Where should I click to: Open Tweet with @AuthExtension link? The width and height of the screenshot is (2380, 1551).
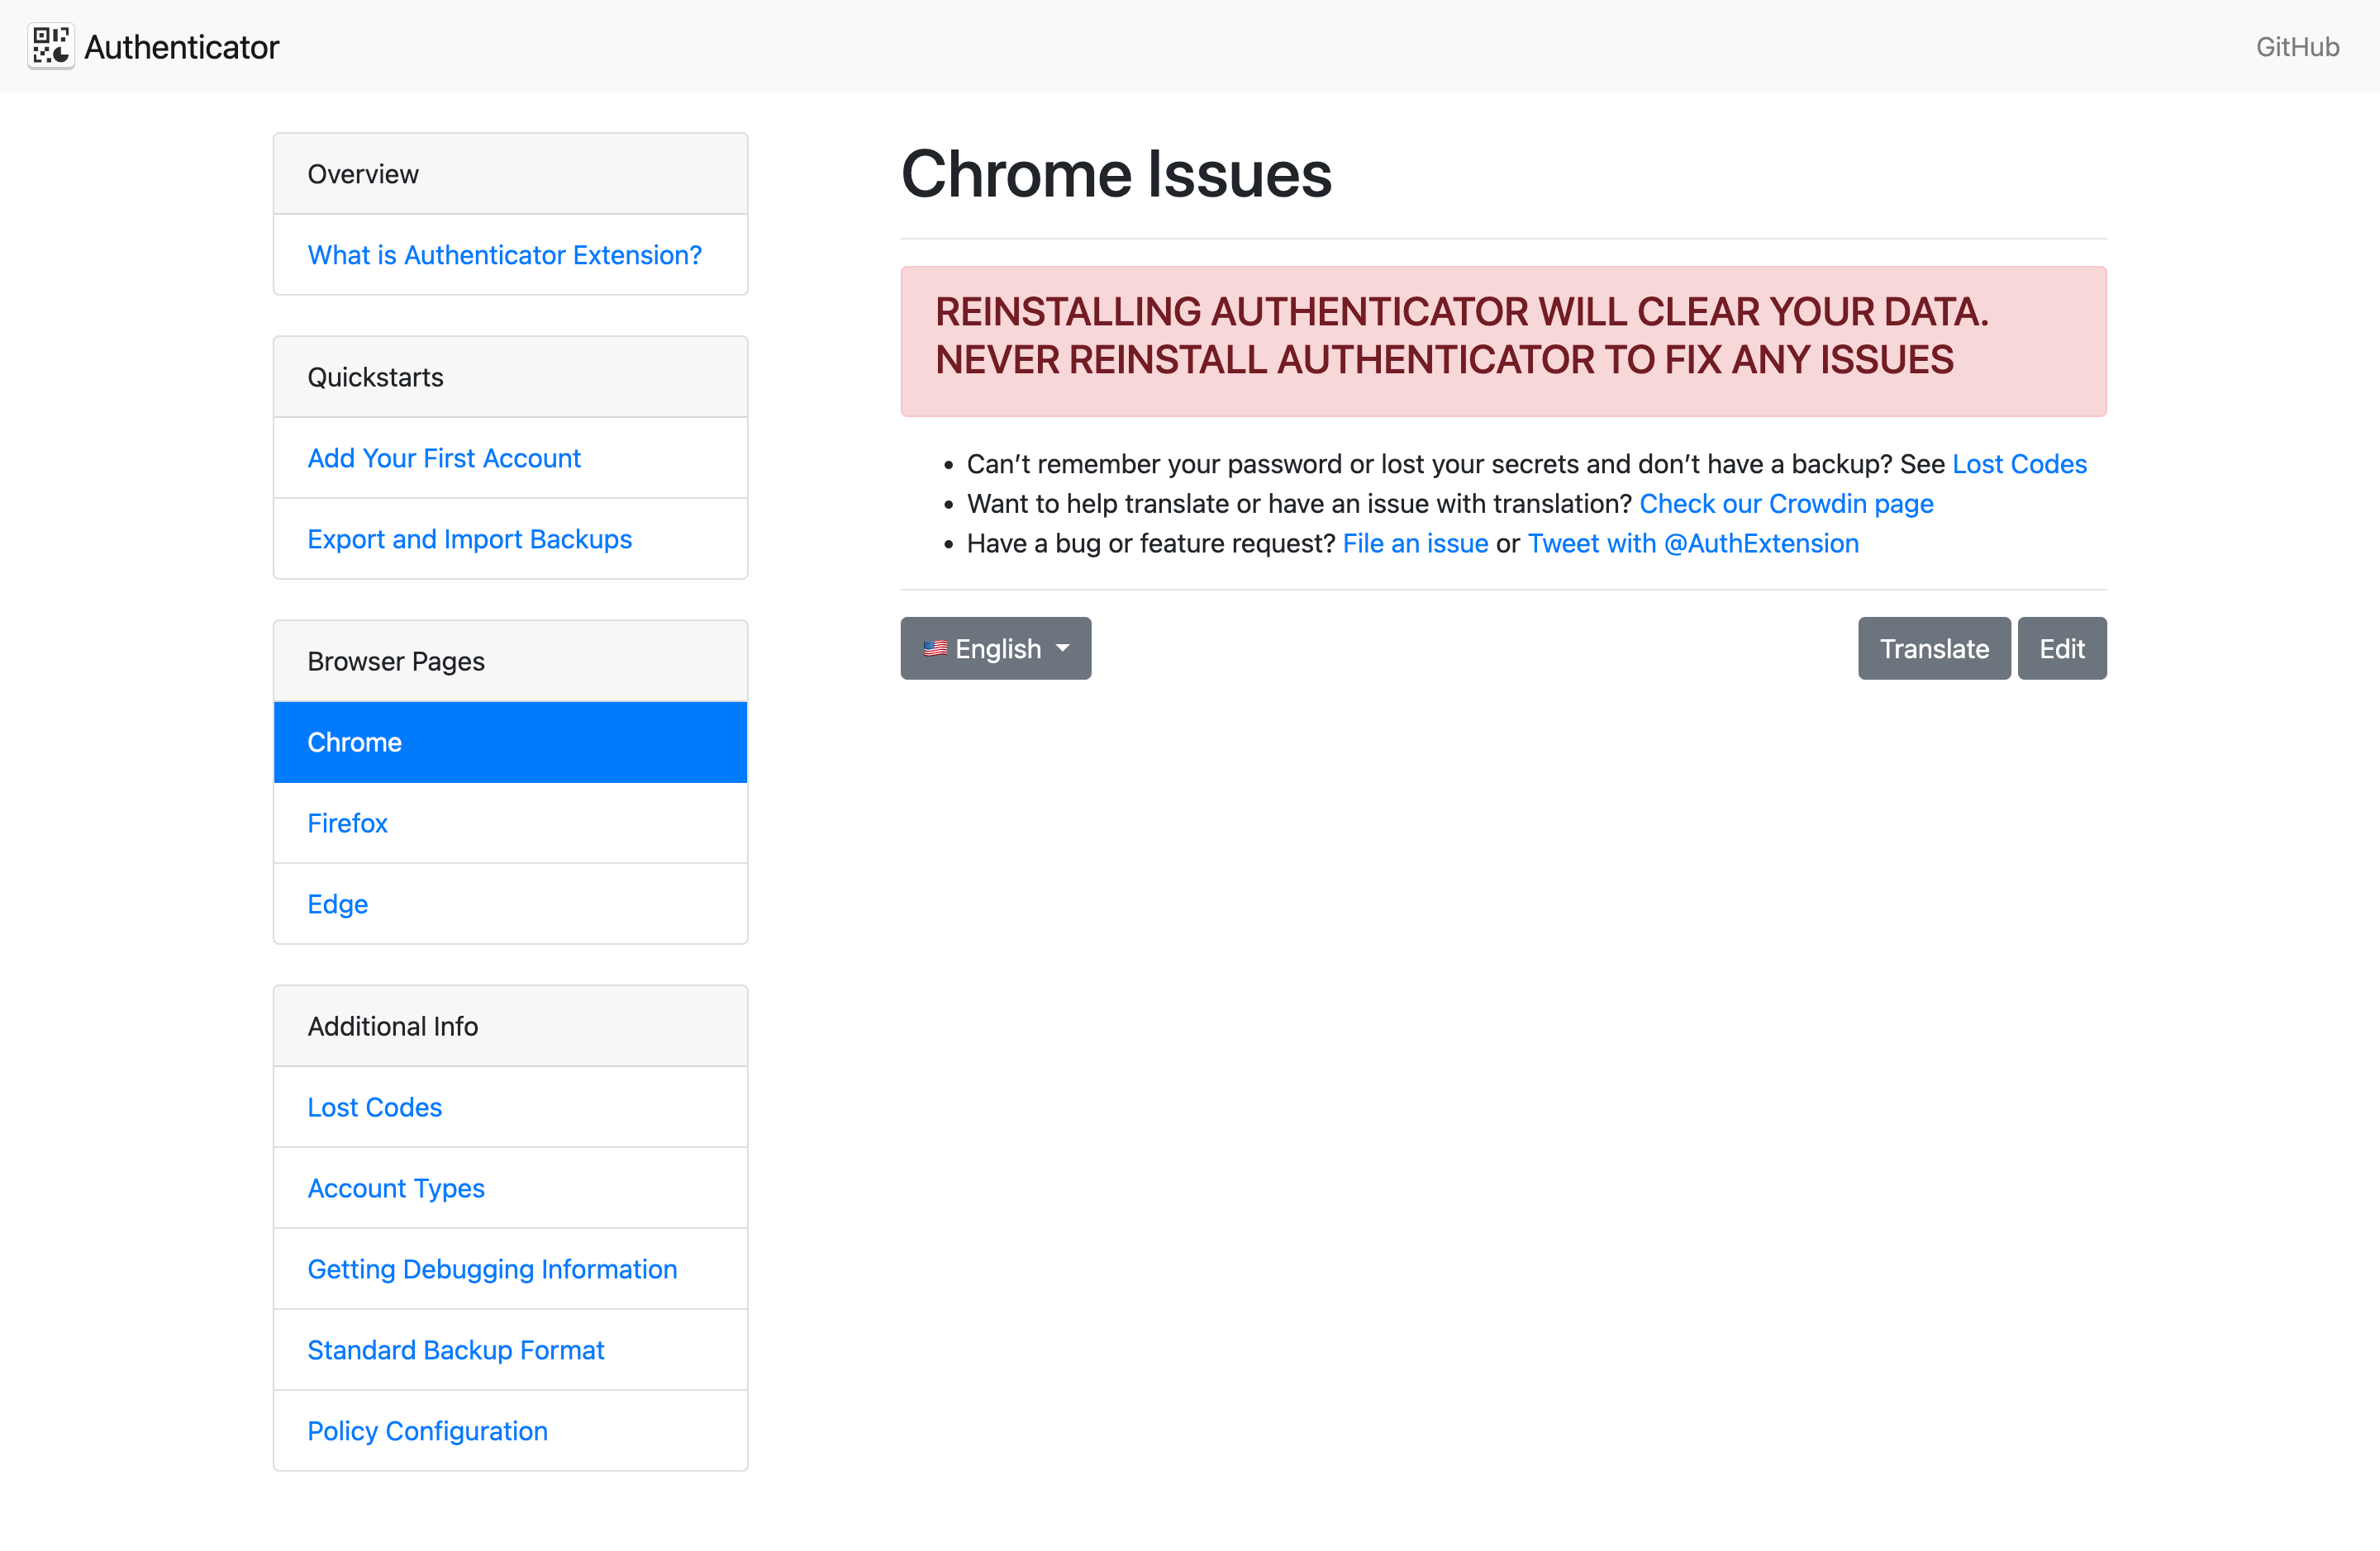coord(1692,543)
